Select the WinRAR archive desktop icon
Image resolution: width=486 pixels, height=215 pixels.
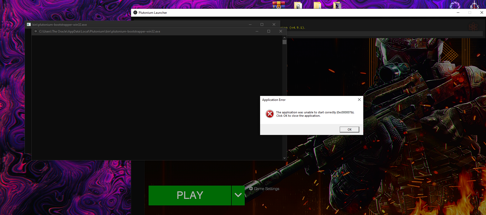(279, 5)
